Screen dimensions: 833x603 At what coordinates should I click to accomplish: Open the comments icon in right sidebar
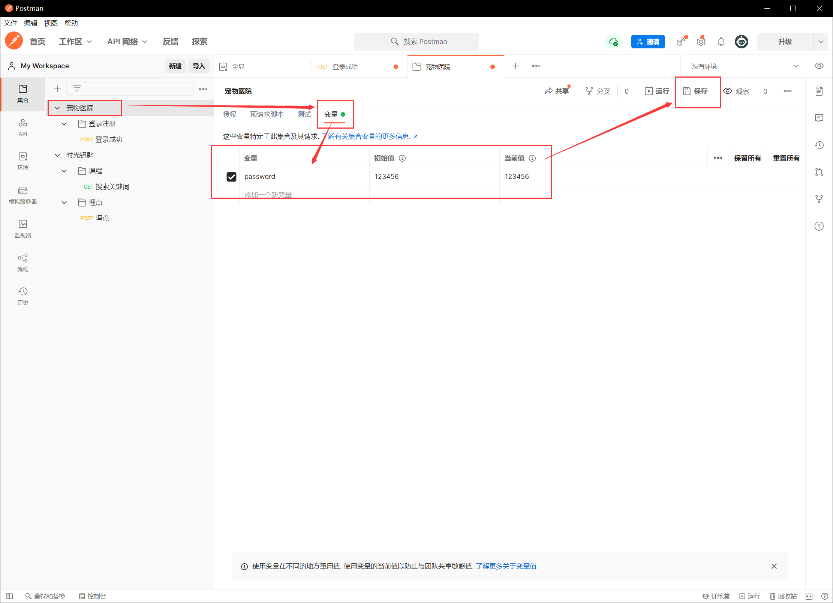[819, 118]
